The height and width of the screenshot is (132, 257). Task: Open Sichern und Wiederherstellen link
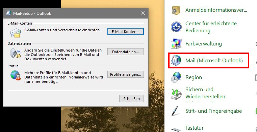coord(205,93)
